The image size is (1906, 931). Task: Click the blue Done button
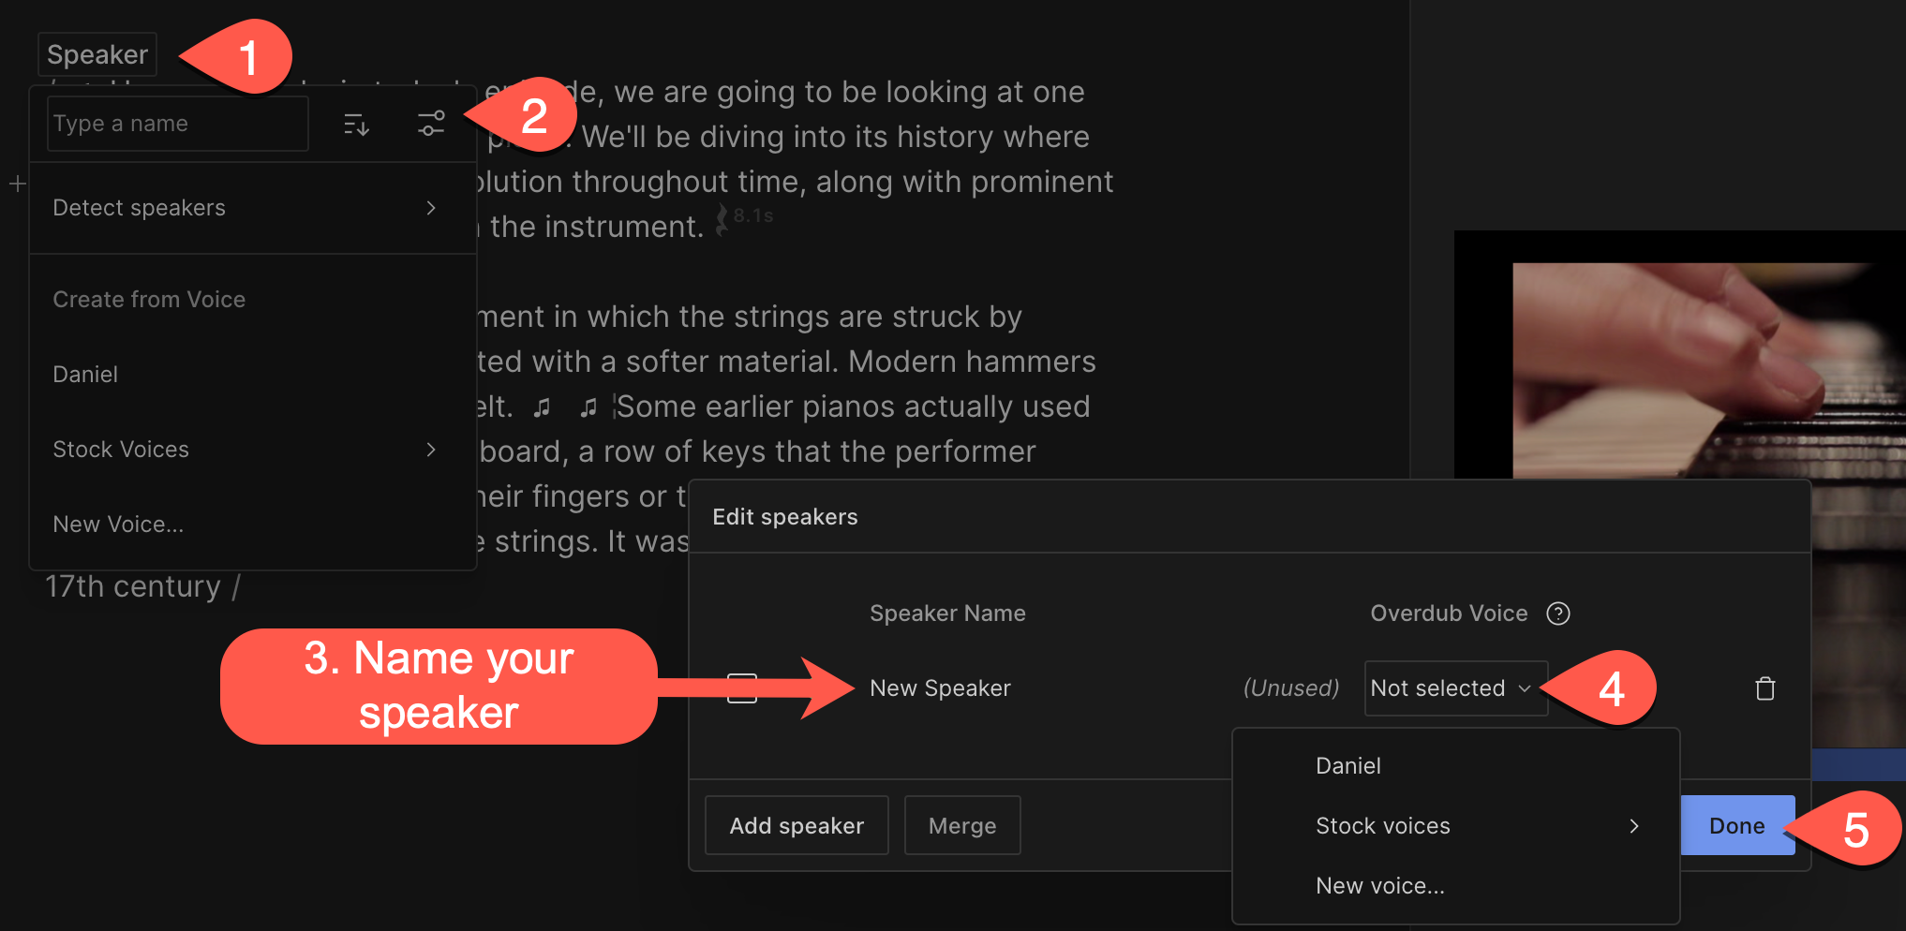point(1737,825)
